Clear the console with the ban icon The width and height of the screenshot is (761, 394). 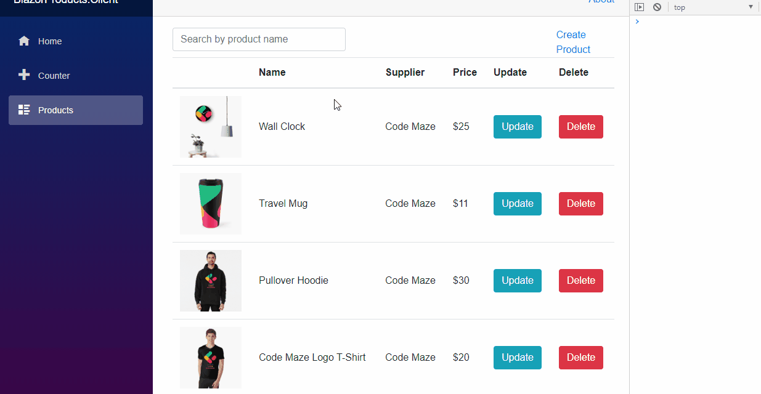tap(657, 7)
